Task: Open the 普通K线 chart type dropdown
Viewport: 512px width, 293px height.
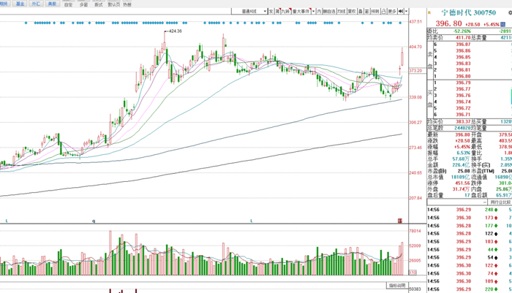Action: point(249,12)
